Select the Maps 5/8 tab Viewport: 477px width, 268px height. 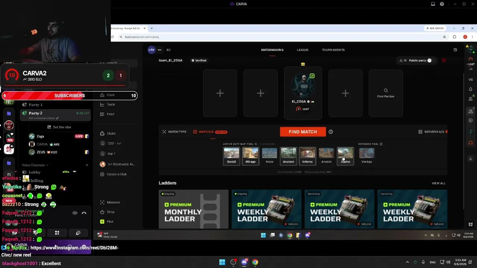210,132
